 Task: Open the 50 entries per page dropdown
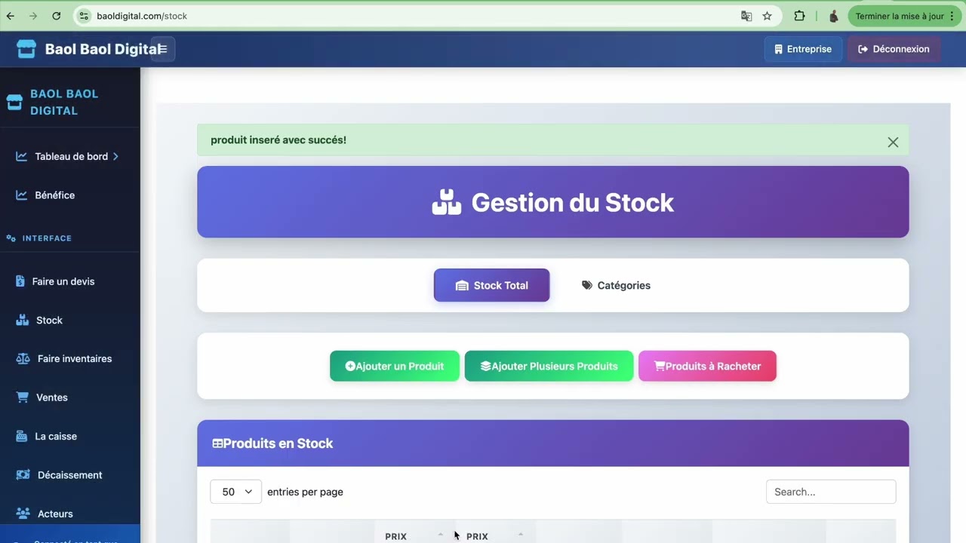[235, 492]
